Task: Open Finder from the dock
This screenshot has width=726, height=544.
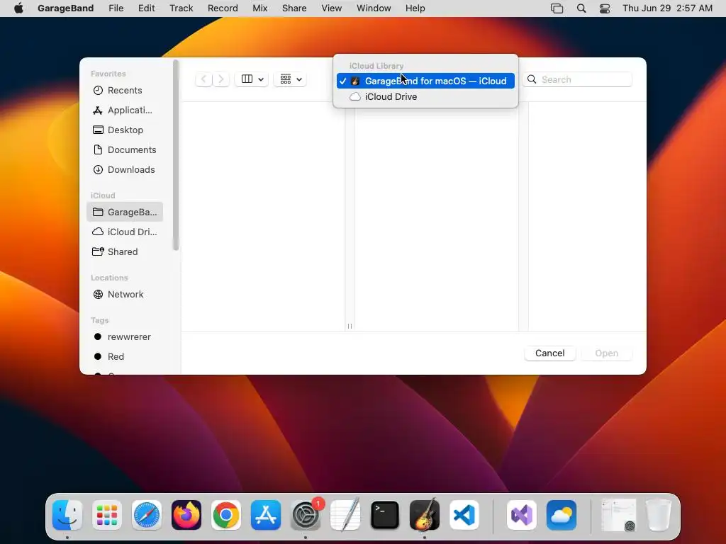Action: (x=67, y=515)
